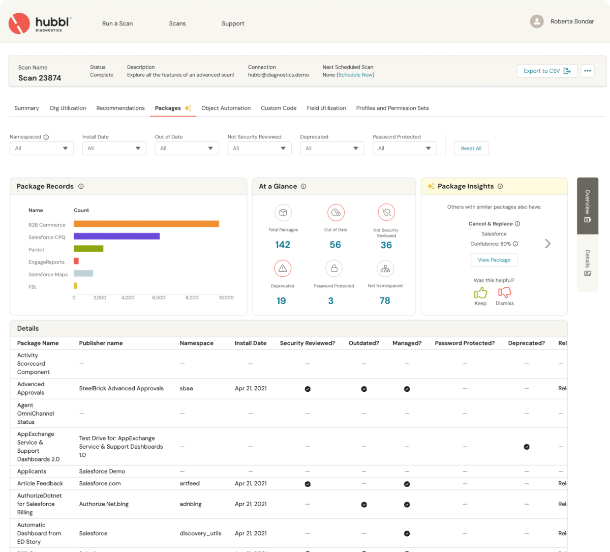Image resolution: width=610 pixels, height=552 pixels.
Task: Open Scans in top navigation
Action: point(177,23)
